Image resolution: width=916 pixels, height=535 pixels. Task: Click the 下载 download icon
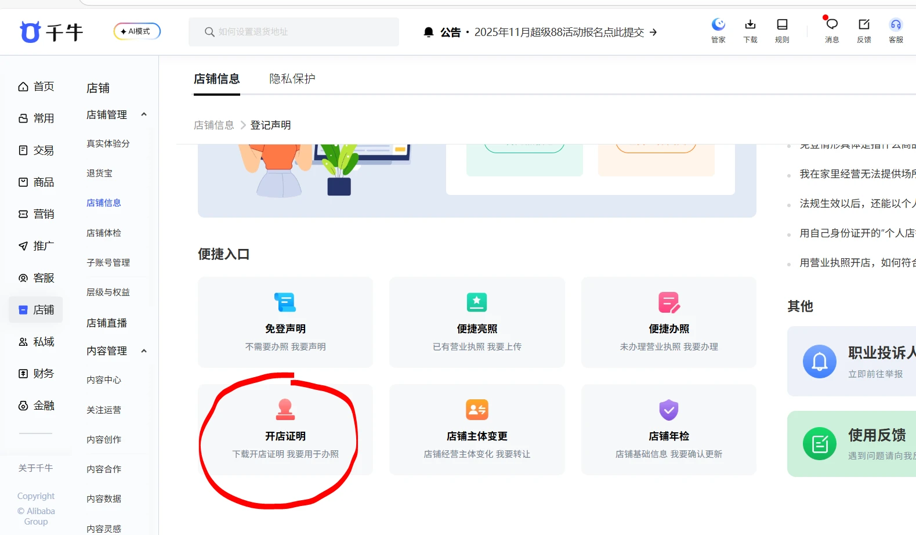[750, 25]
